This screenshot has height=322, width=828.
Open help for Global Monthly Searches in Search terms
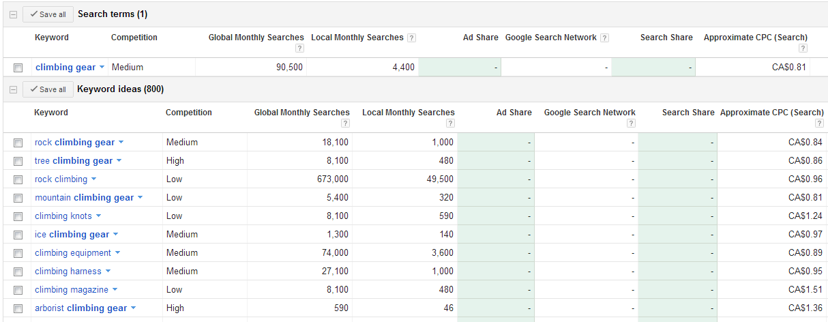point(299,48)
